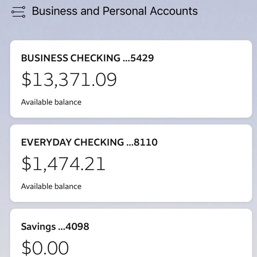Select the $13,371.09 balance amount

coord(69,80)
